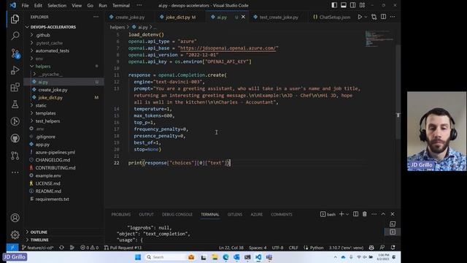Open the Extensions view

click(15, 87)
